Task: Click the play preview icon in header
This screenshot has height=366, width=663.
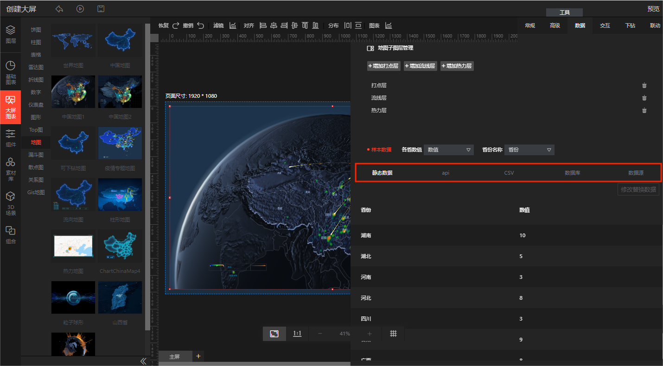Action: (80, 9)
